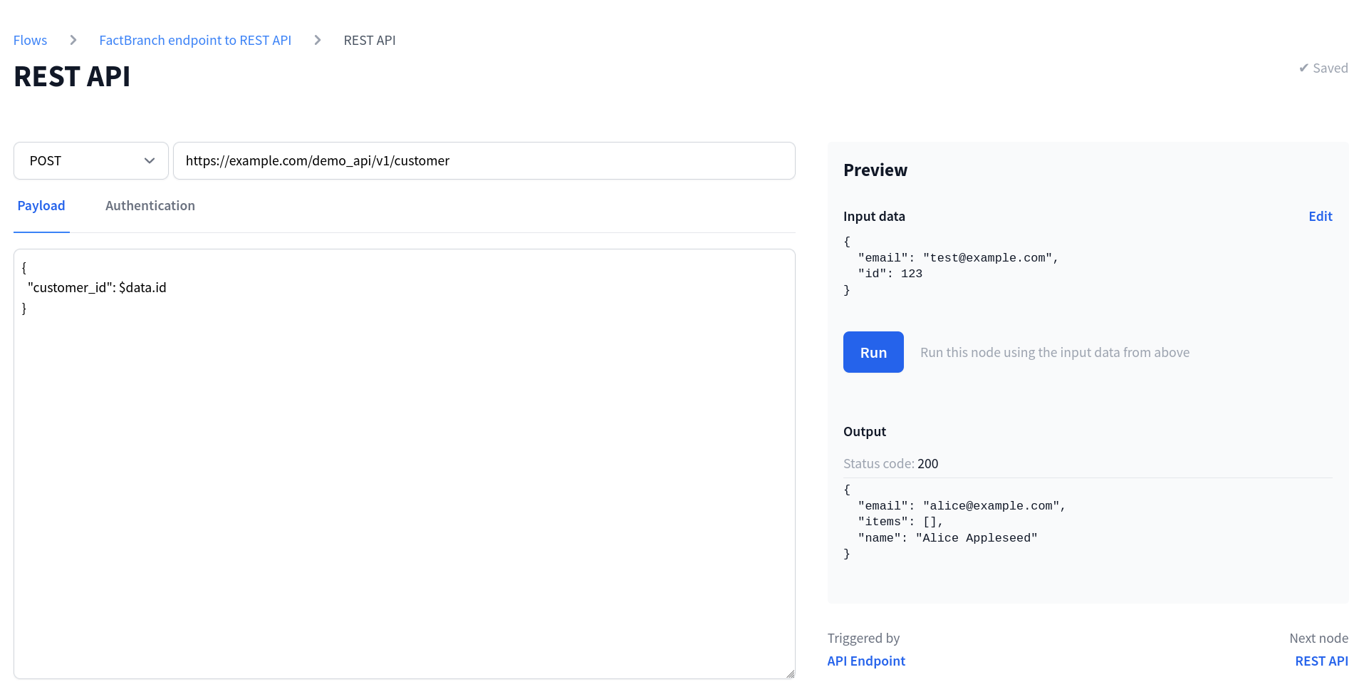Click the endpoint URL input field
The width and height of the screenshot is (1364, 692).
[484, 160]
